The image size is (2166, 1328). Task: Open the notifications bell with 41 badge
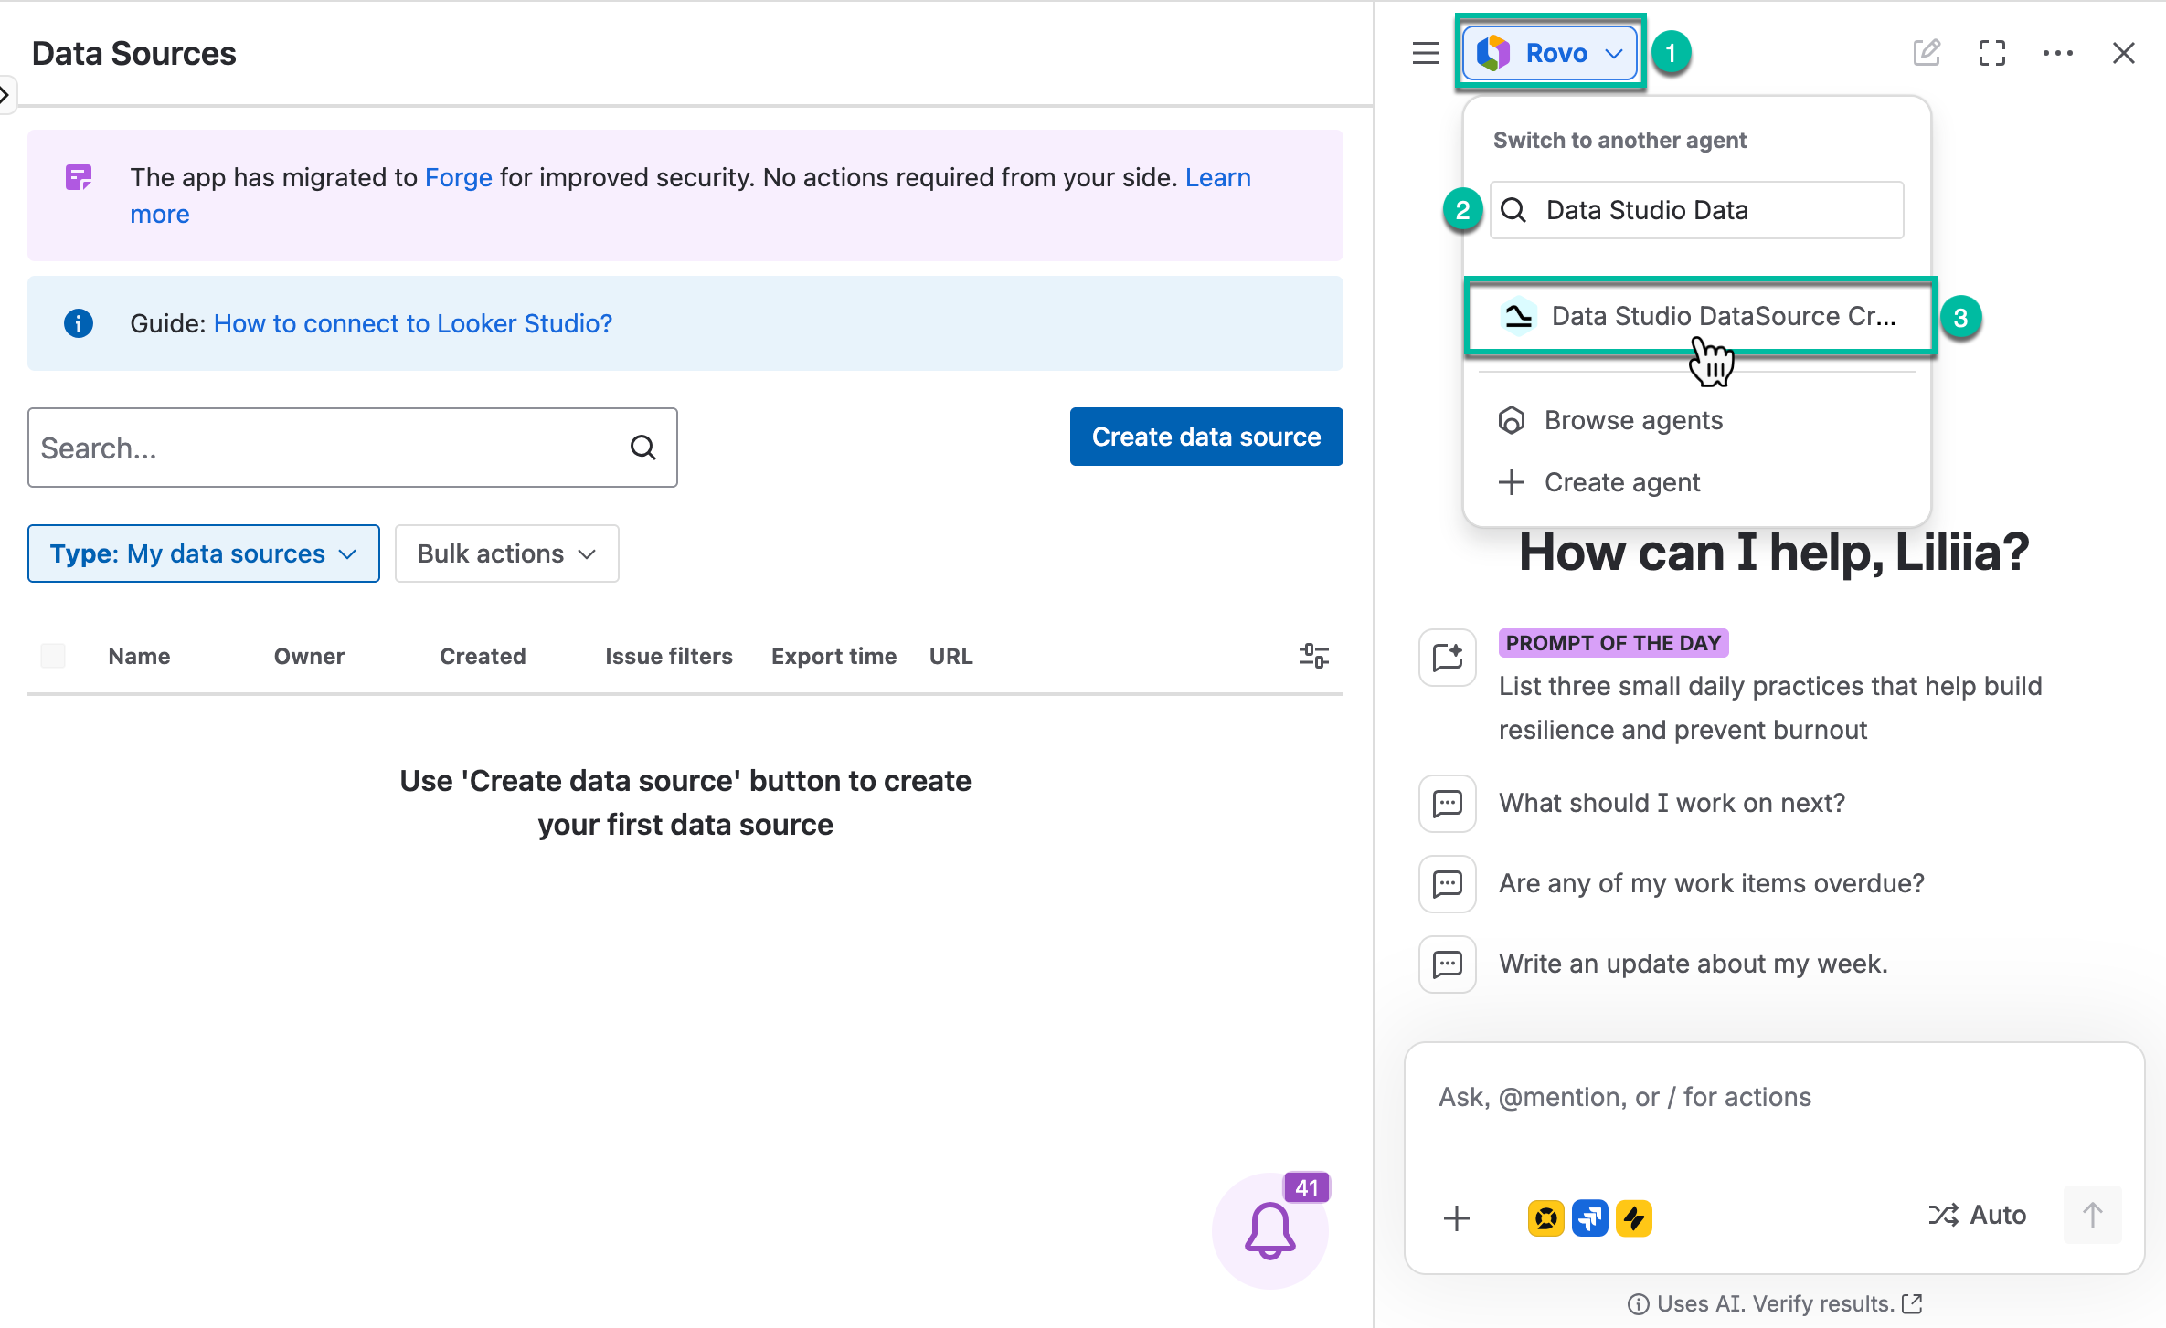click(1270, 1229)
